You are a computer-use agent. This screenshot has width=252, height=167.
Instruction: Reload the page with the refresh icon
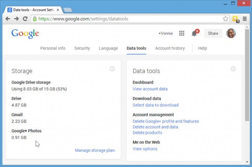point(25,19)
